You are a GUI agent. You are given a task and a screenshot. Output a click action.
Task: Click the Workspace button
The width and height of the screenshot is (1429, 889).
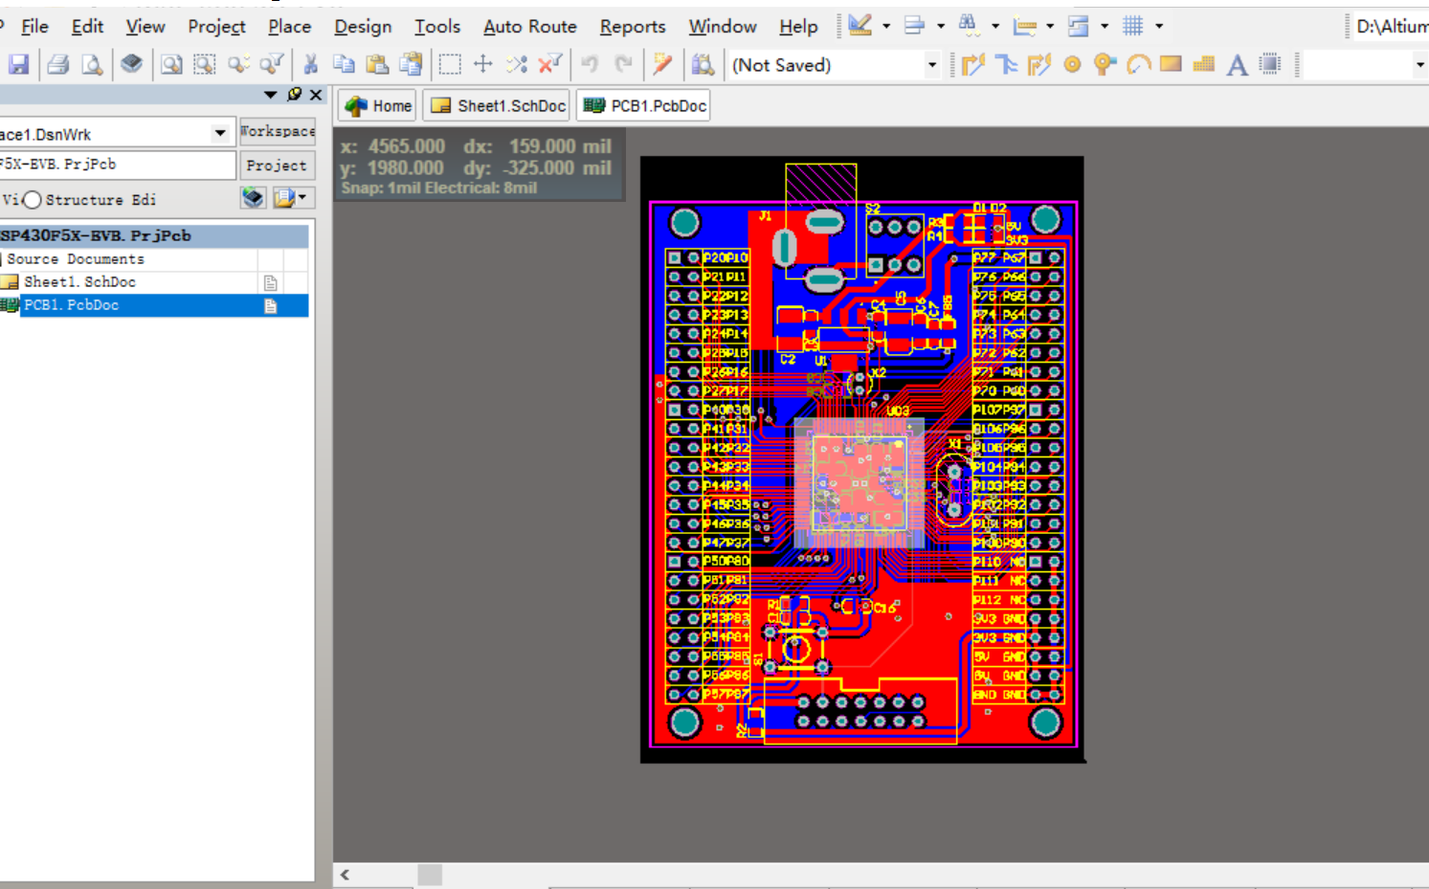277,131
